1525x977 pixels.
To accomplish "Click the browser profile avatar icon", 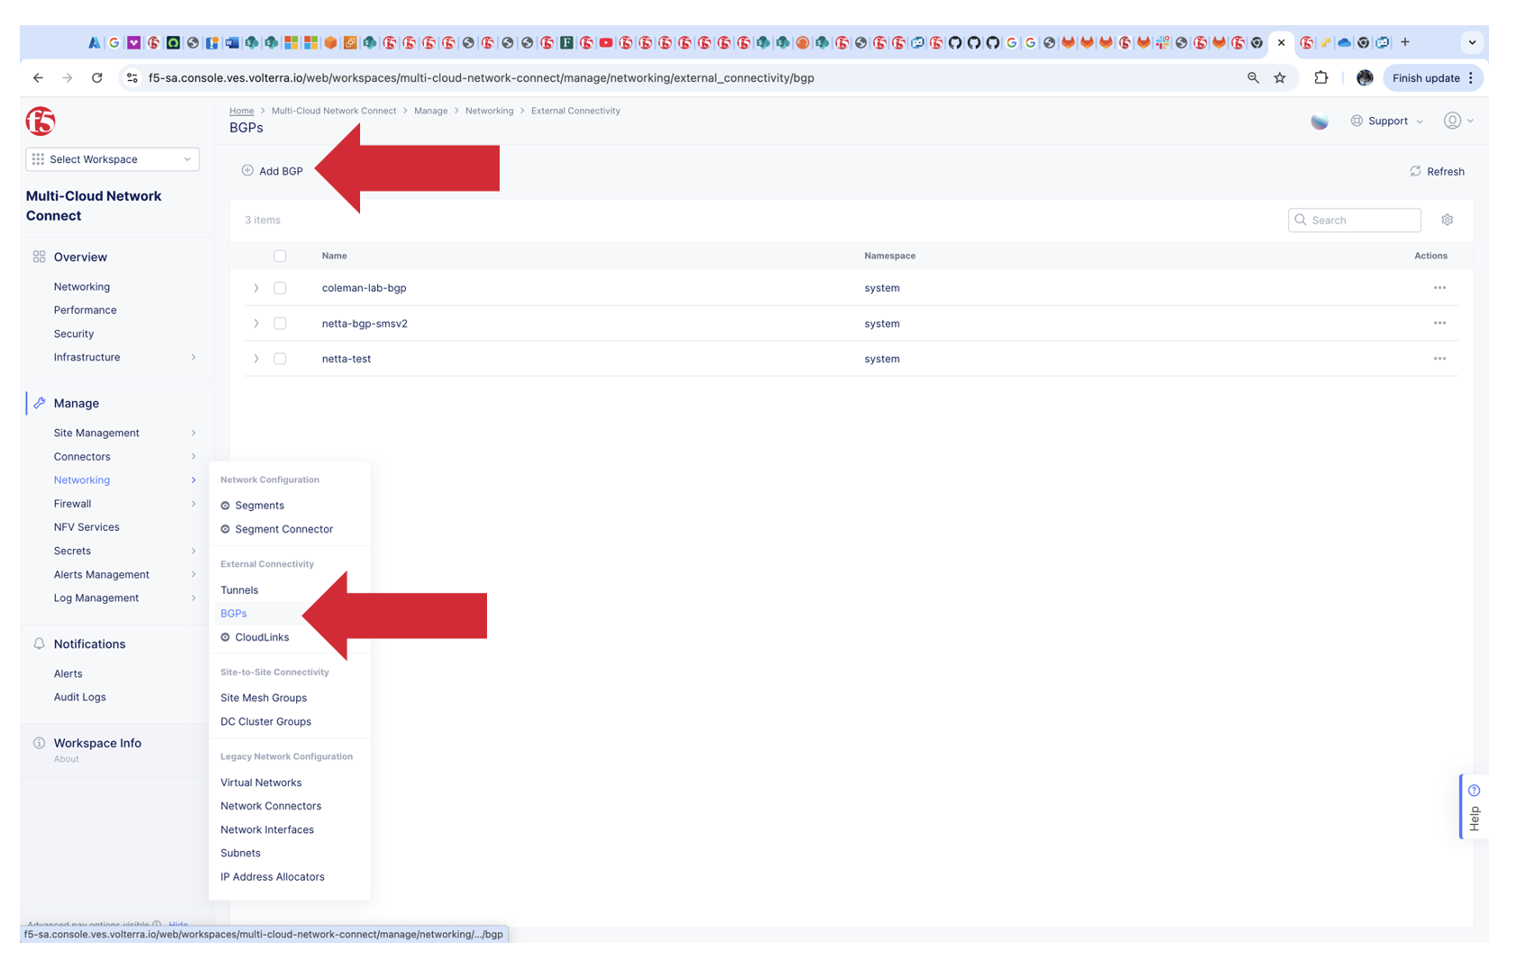I will coord(1365,78).
